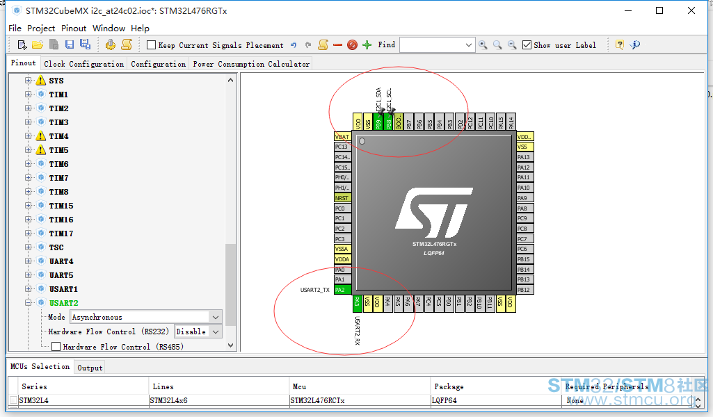Click the Save Project floppy icon

point(69,44)
